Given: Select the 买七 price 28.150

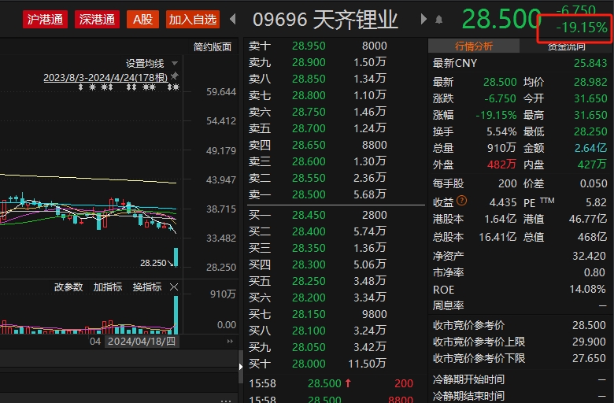Looking at the screenshot, I should click(x=309, y=314).
